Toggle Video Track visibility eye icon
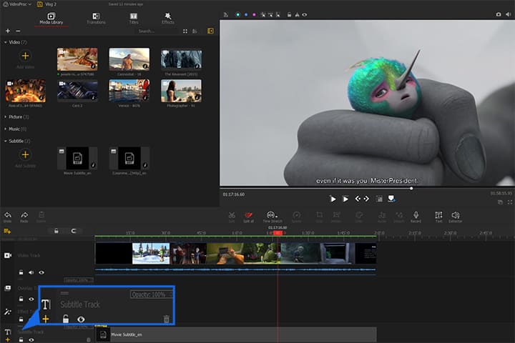 [x=41, y=272]
